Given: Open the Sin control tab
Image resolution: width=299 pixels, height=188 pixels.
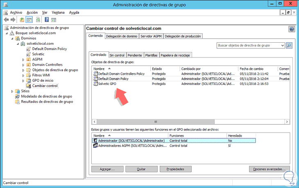Looking at the screenshot, I should pos(117,55).
